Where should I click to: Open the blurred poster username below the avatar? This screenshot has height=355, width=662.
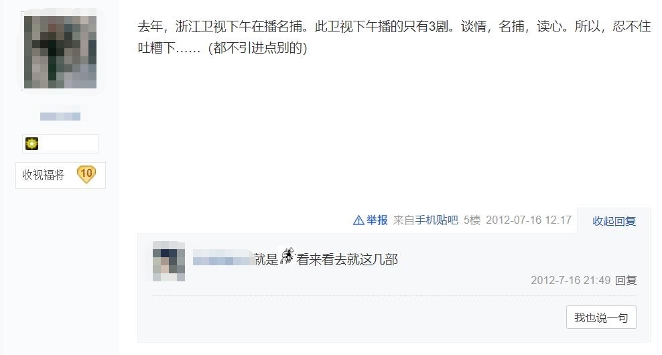[x=60, y=117]
